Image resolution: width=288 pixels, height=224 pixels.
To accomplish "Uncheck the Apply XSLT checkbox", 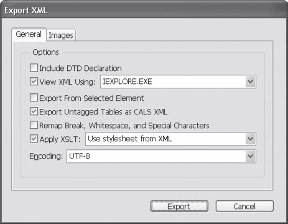I will (x=34, y=139).
